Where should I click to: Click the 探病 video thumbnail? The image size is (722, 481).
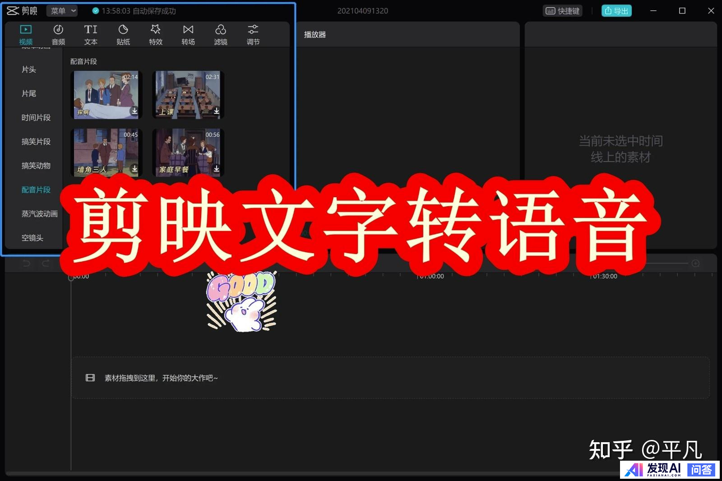tap(106, 95)
